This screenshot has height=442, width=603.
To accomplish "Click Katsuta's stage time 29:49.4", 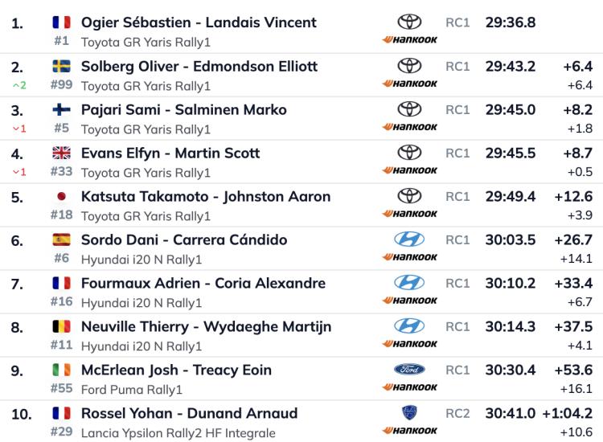I will [511, 196].
